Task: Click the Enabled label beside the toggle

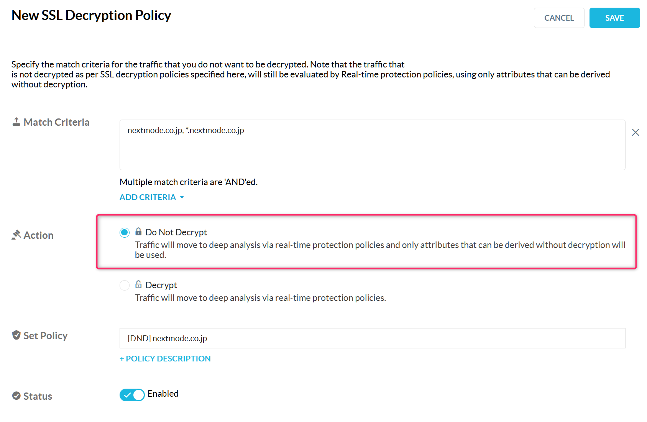Action: [163, 394]
